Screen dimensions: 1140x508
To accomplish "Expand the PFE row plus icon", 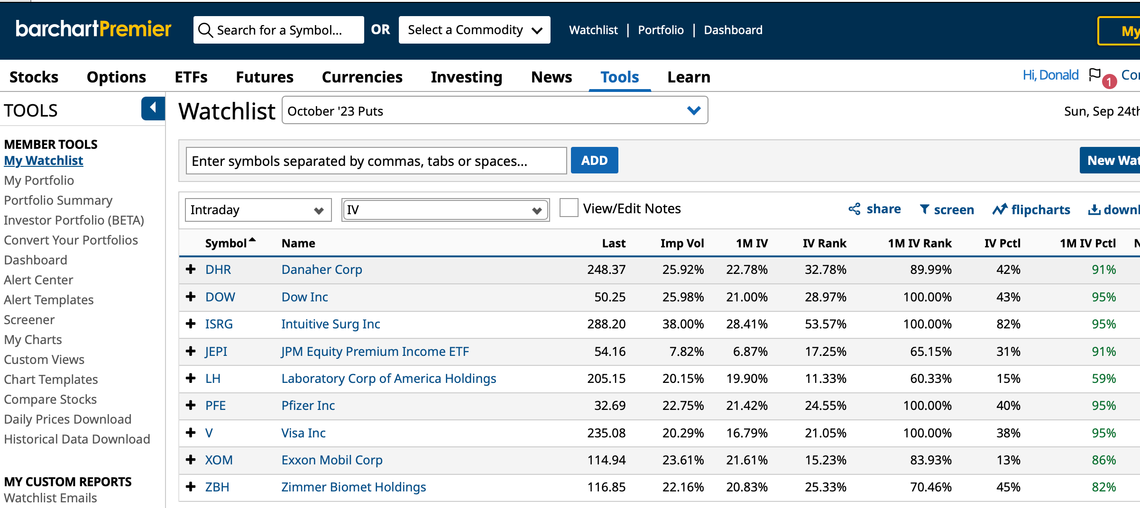I will point(191,405).
